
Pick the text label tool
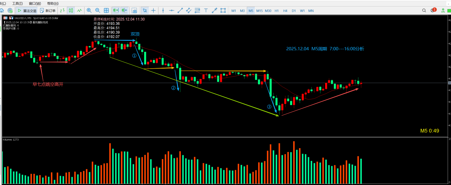(206, 10)
